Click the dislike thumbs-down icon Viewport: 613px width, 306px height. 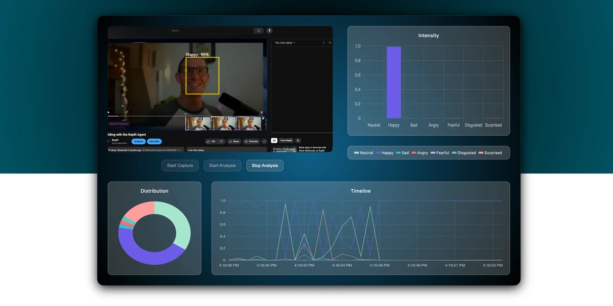tap(221, 141)
